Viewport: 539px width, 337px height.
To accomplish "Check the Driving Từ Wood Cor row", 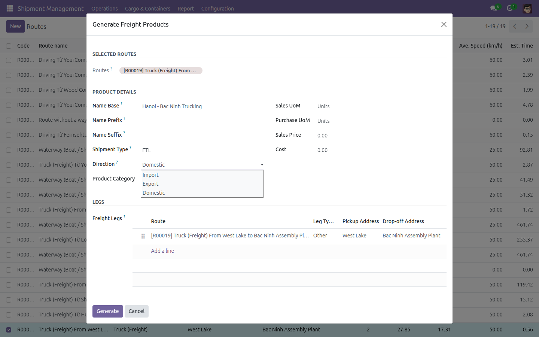I will [x=9, y=90].
